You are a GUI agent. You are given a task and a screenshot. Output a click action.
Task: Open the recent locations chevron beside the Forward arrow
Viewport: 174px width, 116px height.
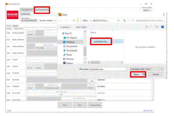click(x=70, y=21)
